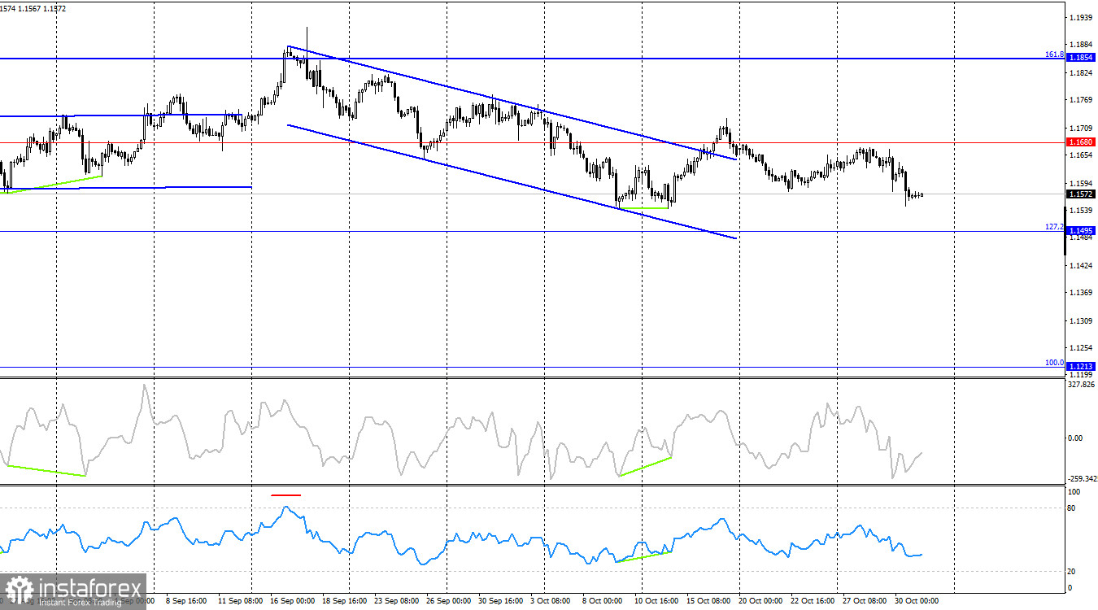
Task: Click the black 1.1572 current price tag
Action: point(1080,194)
